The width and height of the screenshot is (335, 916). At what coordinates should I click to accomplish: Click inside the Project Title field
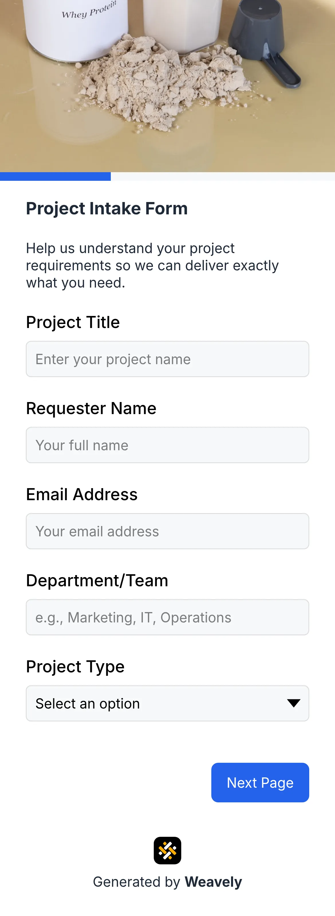[x=167, y=359]
